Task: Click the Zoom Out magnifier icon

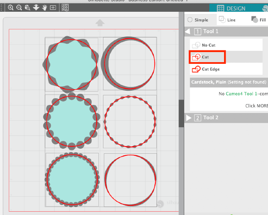Action: 19,8
